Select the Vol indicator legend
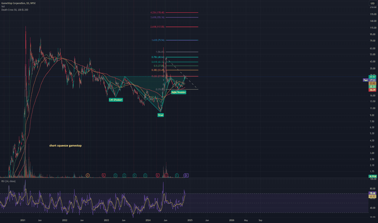This screenshot has height=223, width=378. (3, 6)
